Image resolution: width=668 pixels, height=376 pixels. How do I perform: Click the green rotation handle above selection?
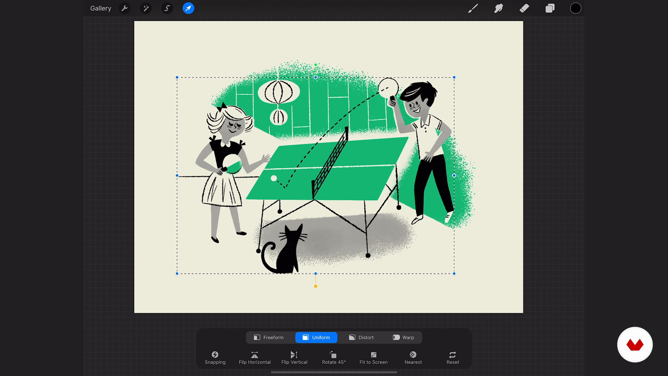click(316, 65)
